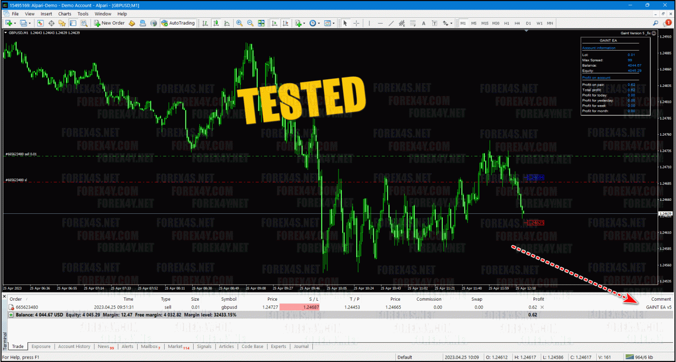The height and width of the screenshot is (362, 676).
Task: Toggle chart auto scroll
Action: click(275, 23)
